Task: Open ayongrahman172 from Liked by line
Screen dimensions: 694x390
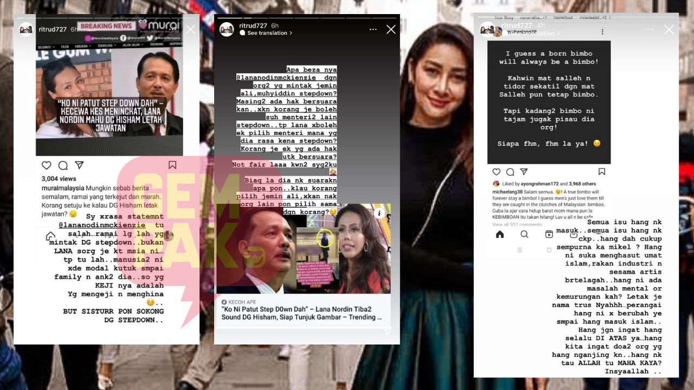Action: point(541,184)
